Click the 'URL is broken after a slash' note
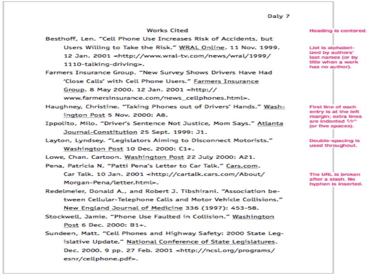This screenshot has height=275, width=367. [x=336, y=179]
